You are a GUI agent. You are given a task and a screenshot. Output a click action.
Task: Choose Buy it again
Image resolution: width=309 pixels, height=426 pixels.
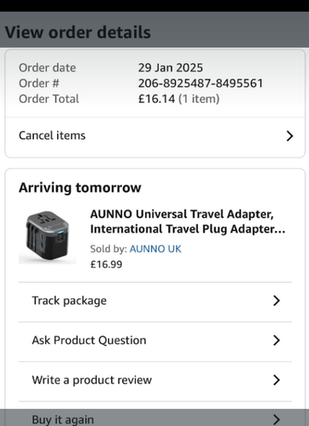click(x=155, y=417)
